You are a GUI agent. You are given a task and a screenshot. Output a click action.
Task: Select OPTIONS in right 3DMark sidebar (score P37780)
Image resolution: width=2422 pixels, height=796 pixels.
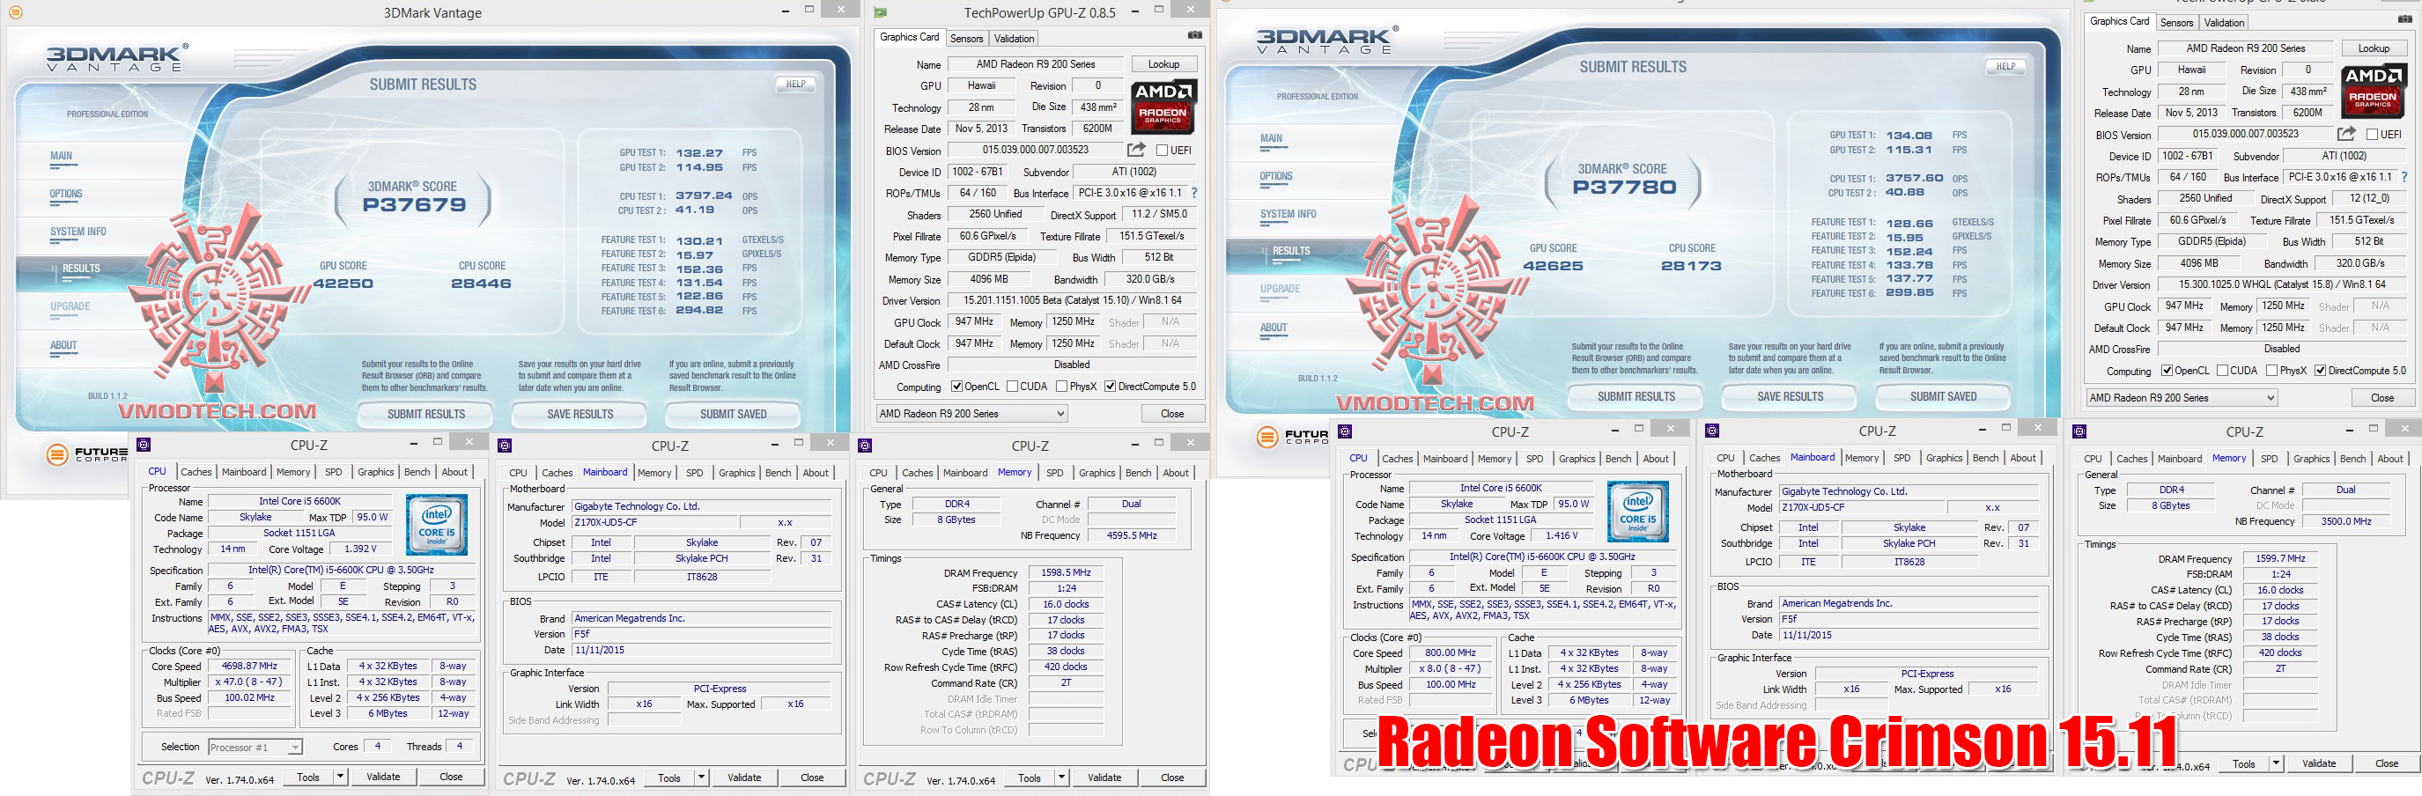coord(1276,176)
